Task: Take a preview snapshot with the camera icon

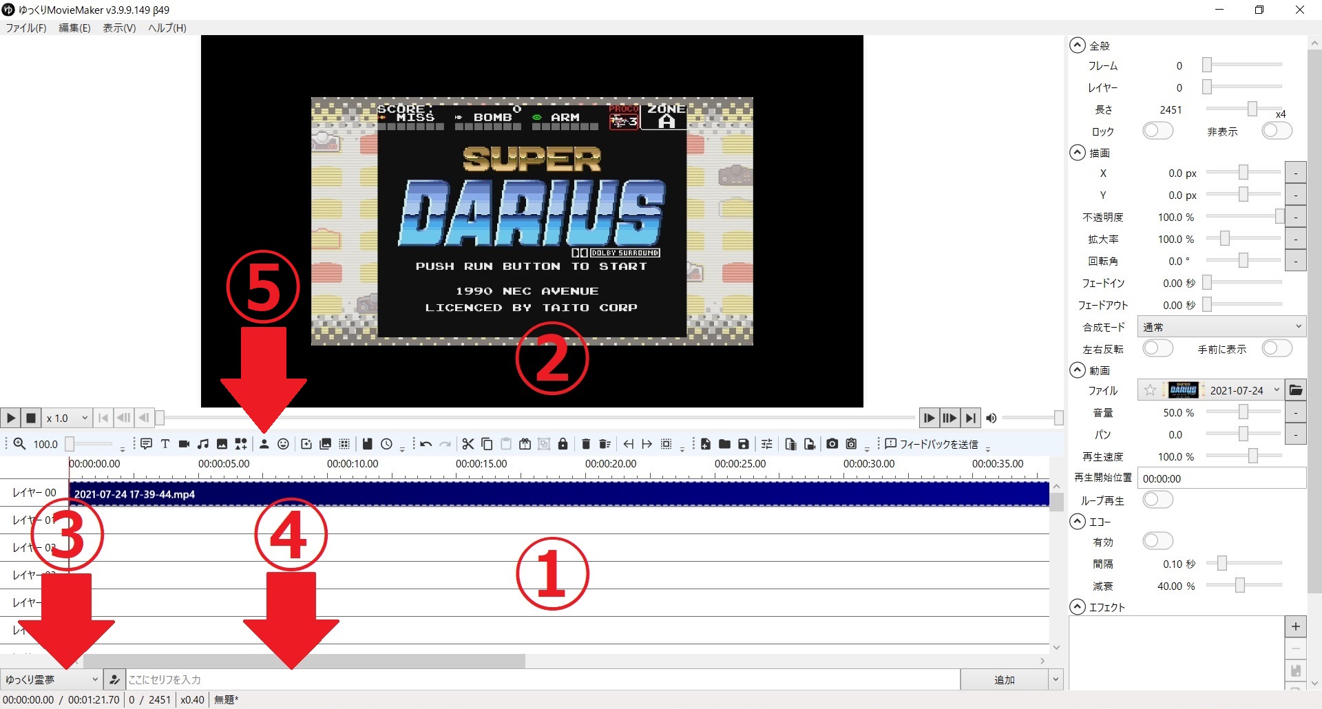Action: [832, 444]
